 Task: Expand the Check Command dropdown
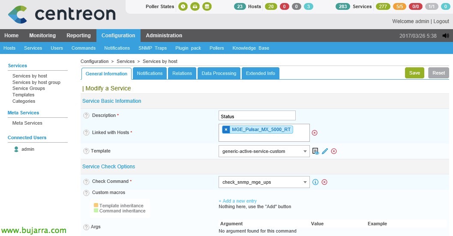click(264, 182)
